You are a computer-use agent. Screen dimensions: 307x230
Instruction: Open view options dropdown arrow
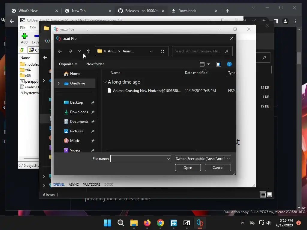pyautogui.click(x=209, y=64)
